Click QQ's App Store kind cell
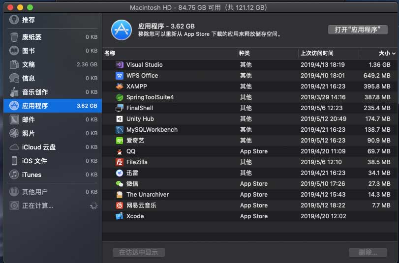399x263 pixels. tap(254, 151)
